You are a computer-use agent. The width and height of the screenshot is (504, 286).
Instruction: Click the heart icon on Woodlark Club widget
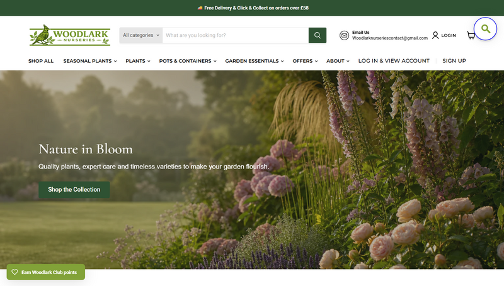pos(14,272)
